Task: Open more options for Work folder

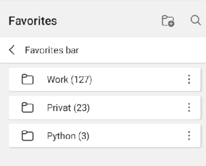Action: pos(189,80)
